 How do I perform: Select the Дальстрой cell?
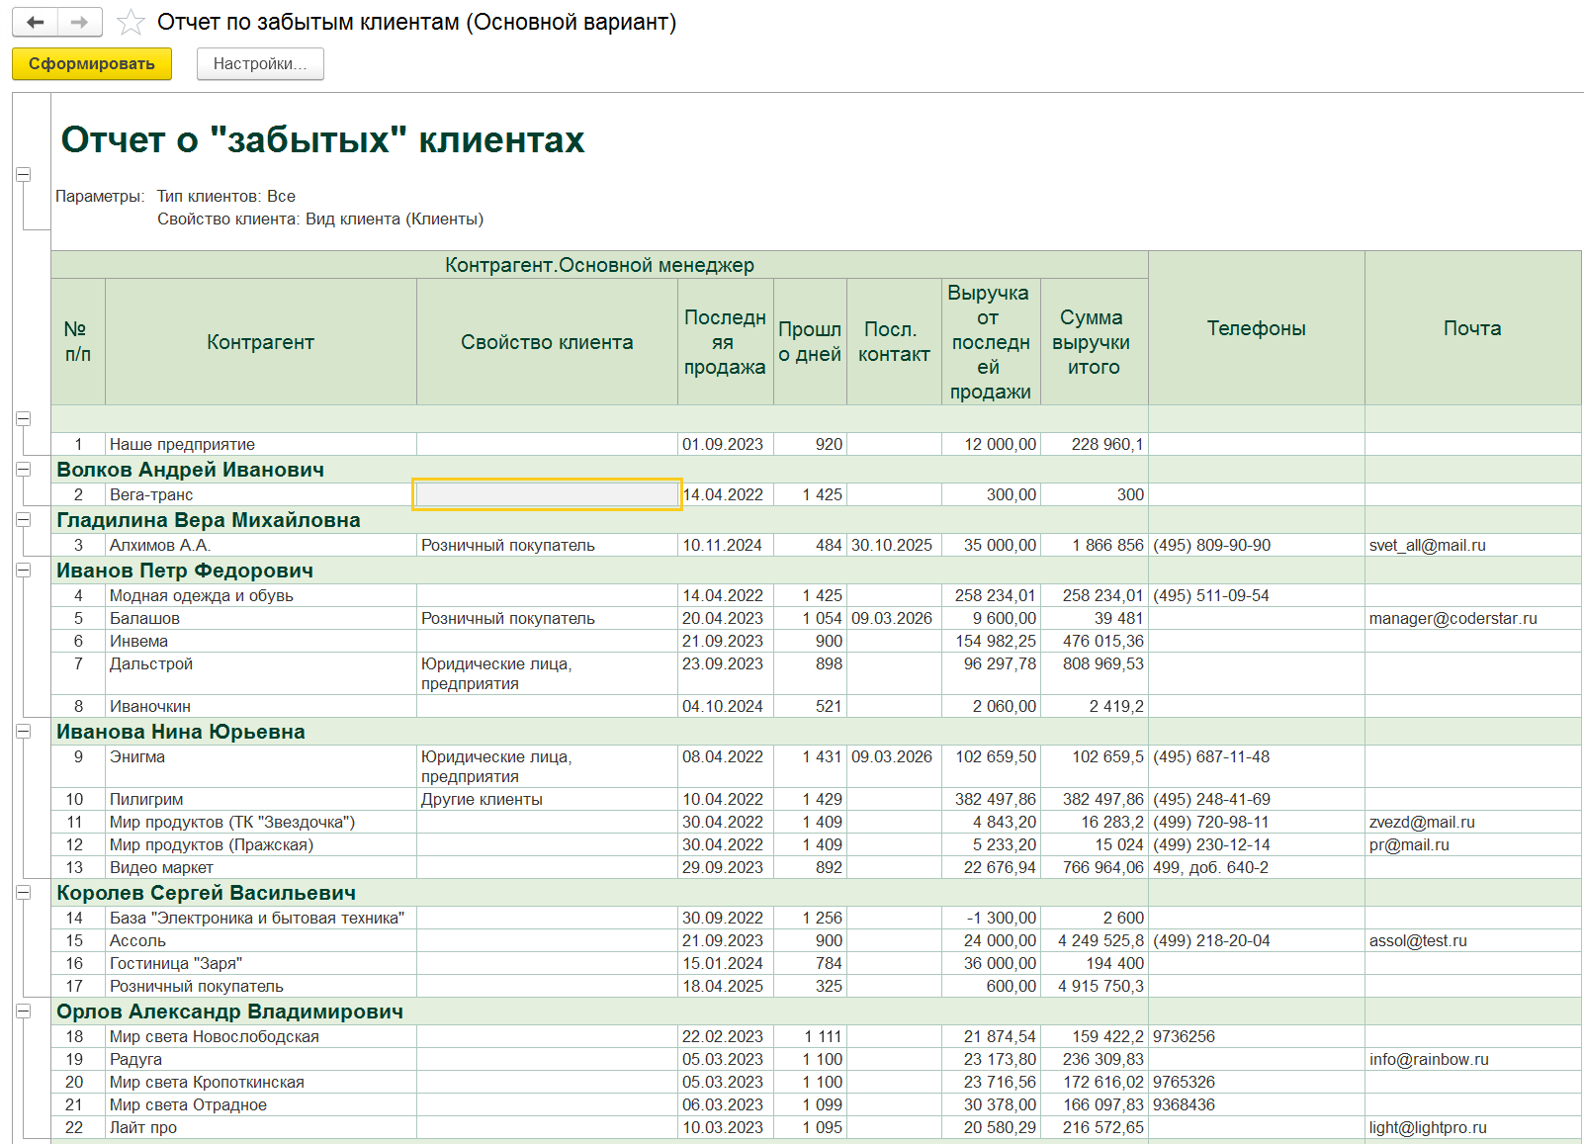pos(260,673)
